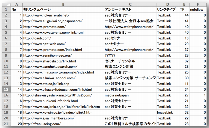This screenshot has width=209, height=128.
Task: Select cell with http://www.hoken-erabi.net/
Action: coord(63,15)
